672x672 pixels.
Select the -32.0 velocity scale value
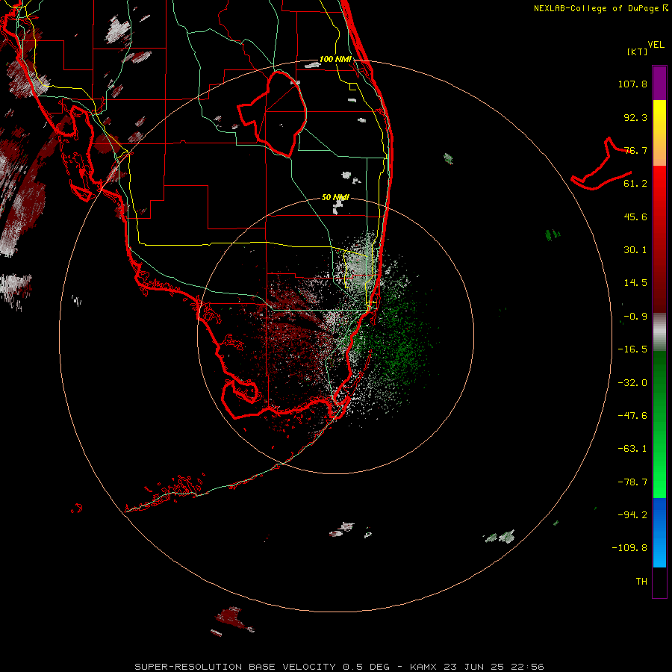[x=632, y=383]
